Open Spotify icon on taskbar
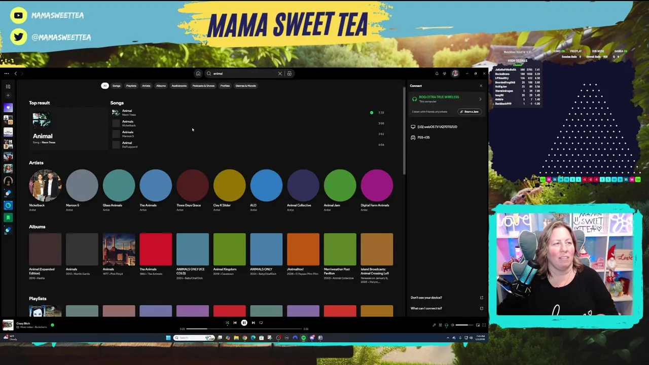Image resolution: width=649 pixels, height=365 pixels. [304, 338]
